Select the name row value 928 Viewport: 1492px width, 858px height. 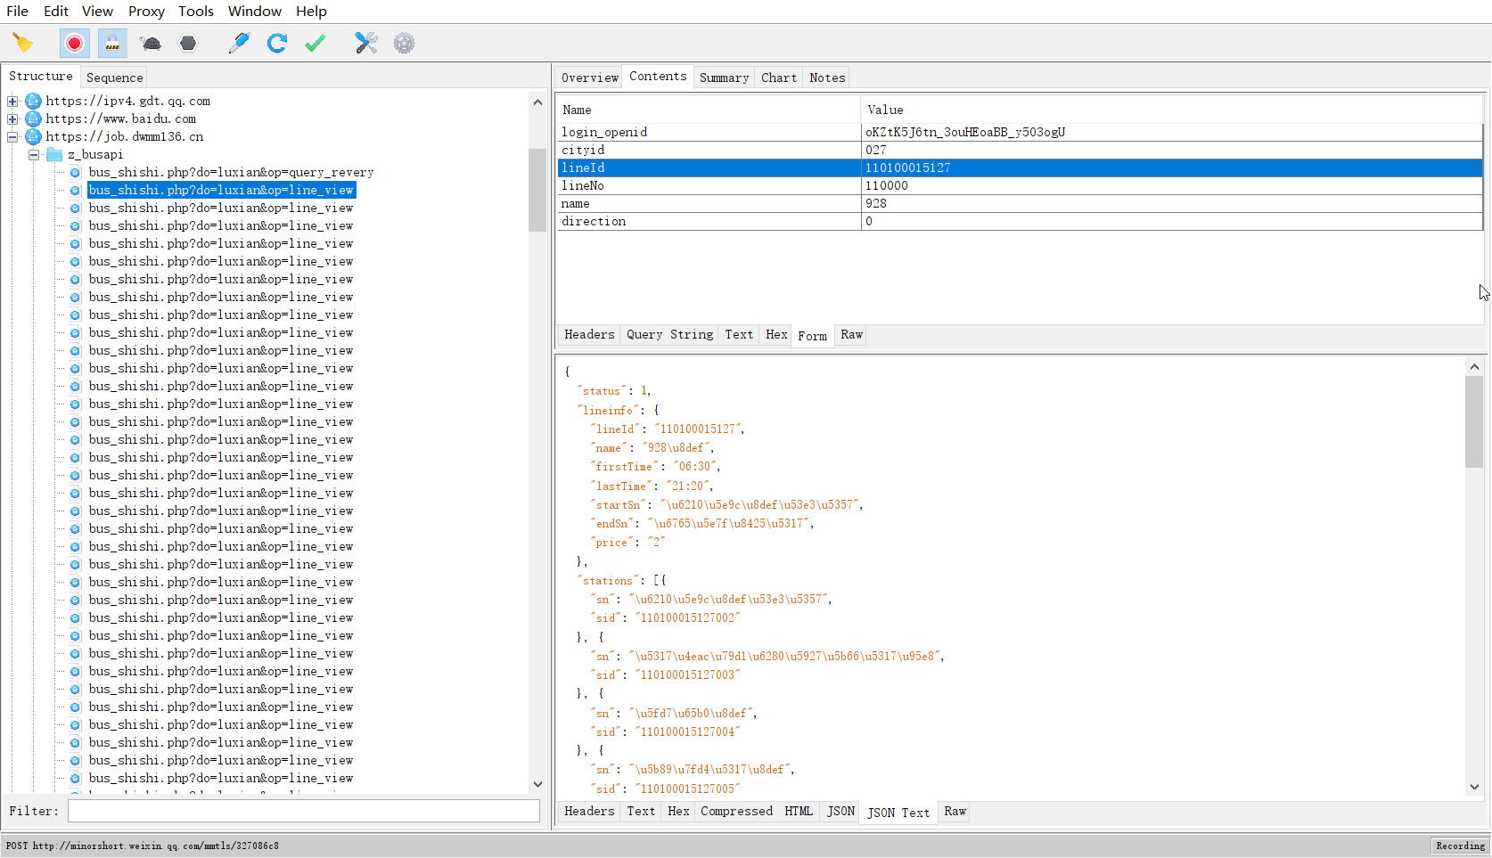coord(1172,203)
